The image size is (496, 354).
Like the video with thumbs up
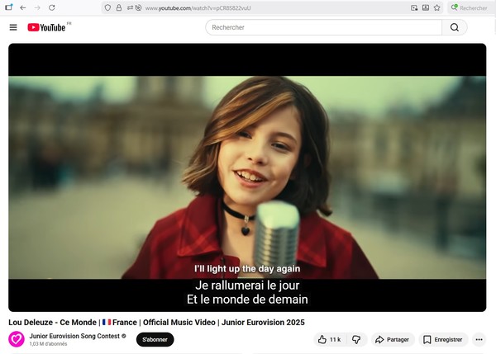pos(330,339)
